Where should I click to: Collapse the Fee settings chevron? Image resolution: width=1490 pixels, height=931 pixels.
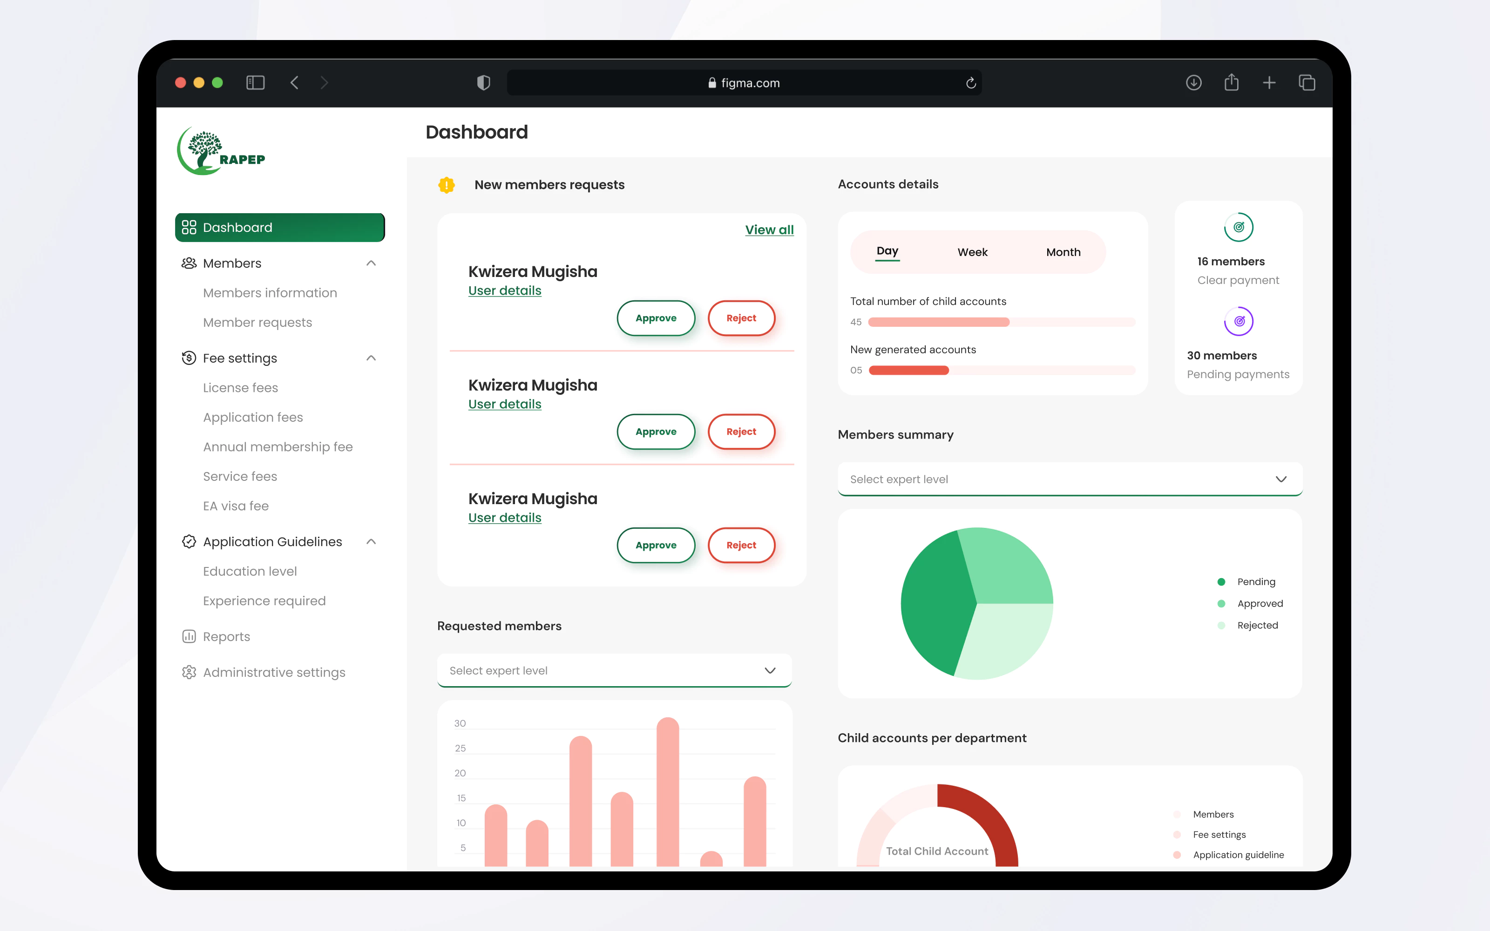click(x=371, y=358)
